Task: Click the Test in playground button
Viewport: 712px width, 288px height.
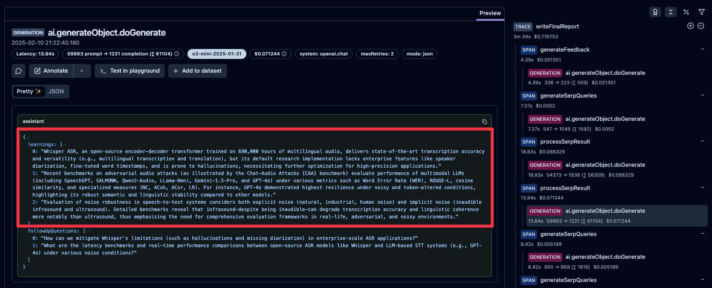Action: (x=129, y=71)
